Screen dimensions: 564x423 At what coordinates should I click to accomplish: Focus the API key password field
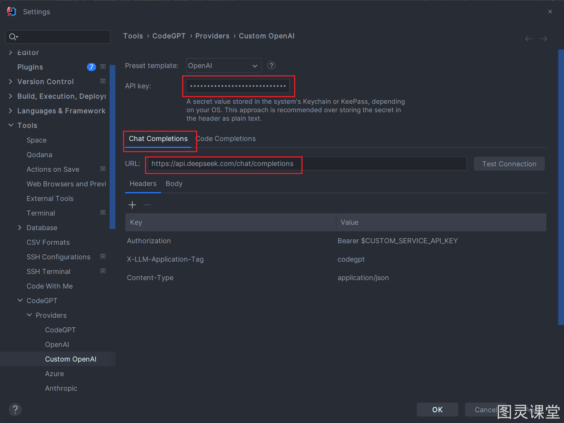point(238,86)
